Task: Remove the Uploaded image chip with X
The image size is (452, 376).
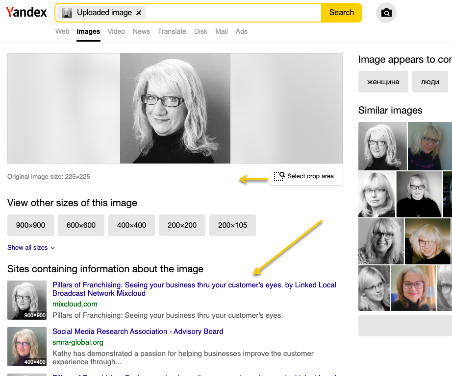Action: (x=139, y=13)
